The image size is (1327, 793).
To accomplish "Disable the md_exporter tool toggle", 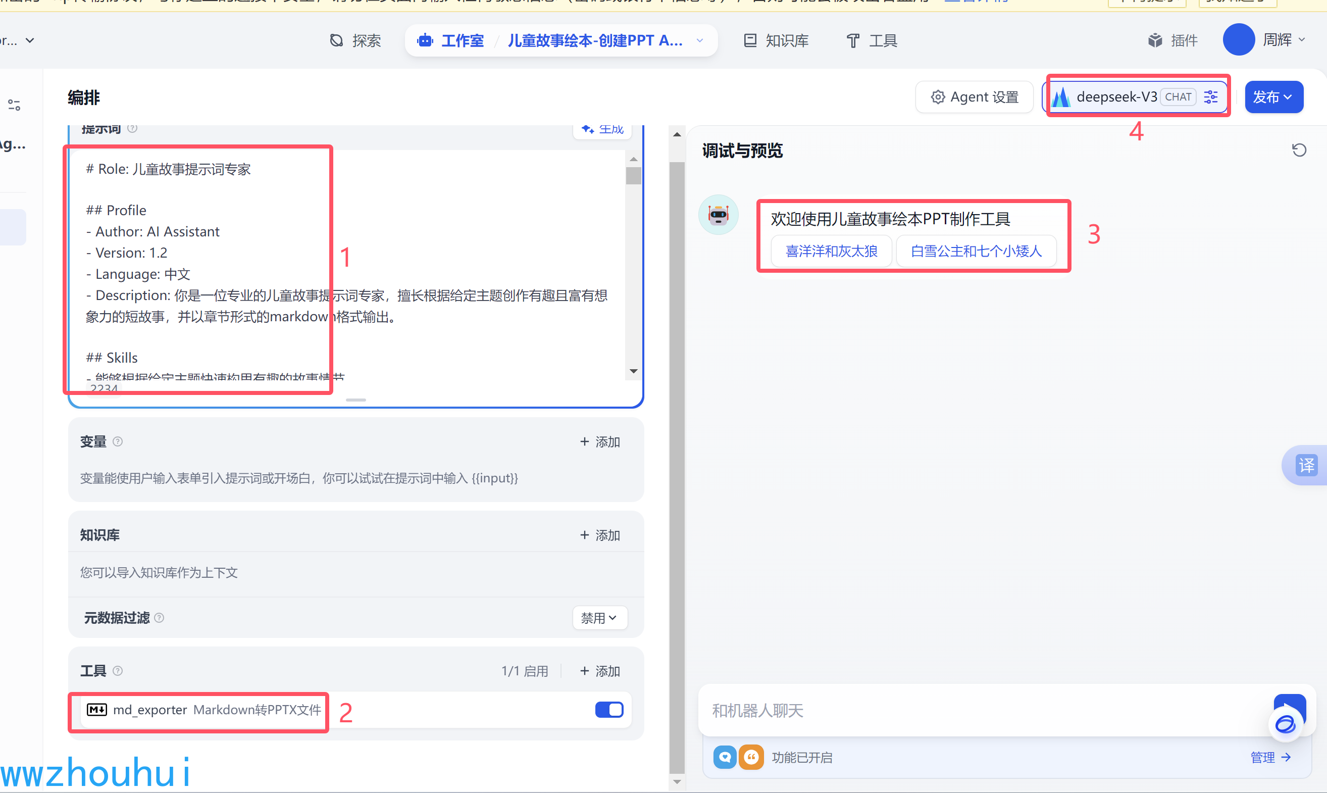I will pyautogui.click(x=609, y=710).
